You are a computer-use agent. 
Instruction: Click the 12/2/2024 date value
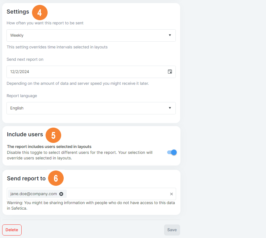point(19,71)
